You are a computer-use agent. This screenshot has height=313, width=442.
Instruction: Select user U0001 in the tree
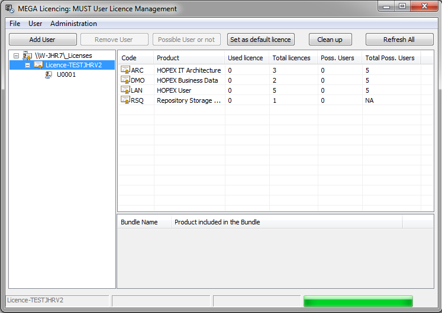click(x=66, y=75)
